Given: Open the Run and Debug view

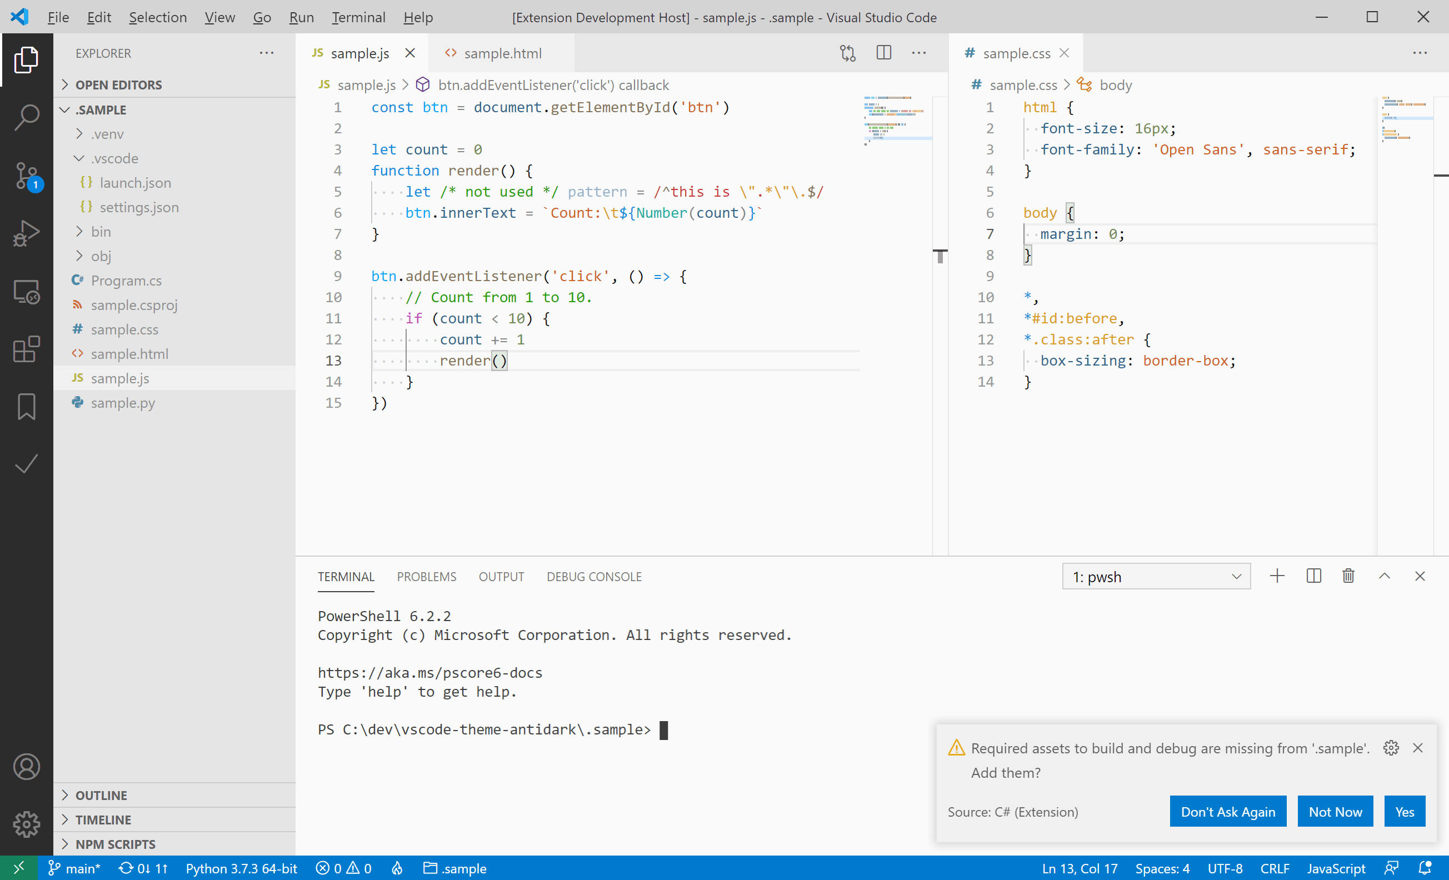Looking at the screenshot, I should pos(27,233).
